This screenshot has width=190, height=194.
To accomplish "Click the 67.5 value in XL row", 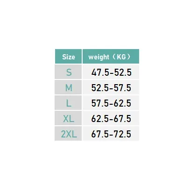I will tap(122, 119).
